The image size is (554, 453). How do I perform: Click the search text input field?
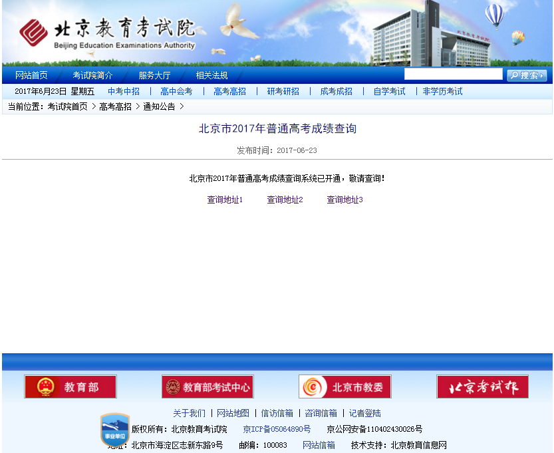[453, 75]
